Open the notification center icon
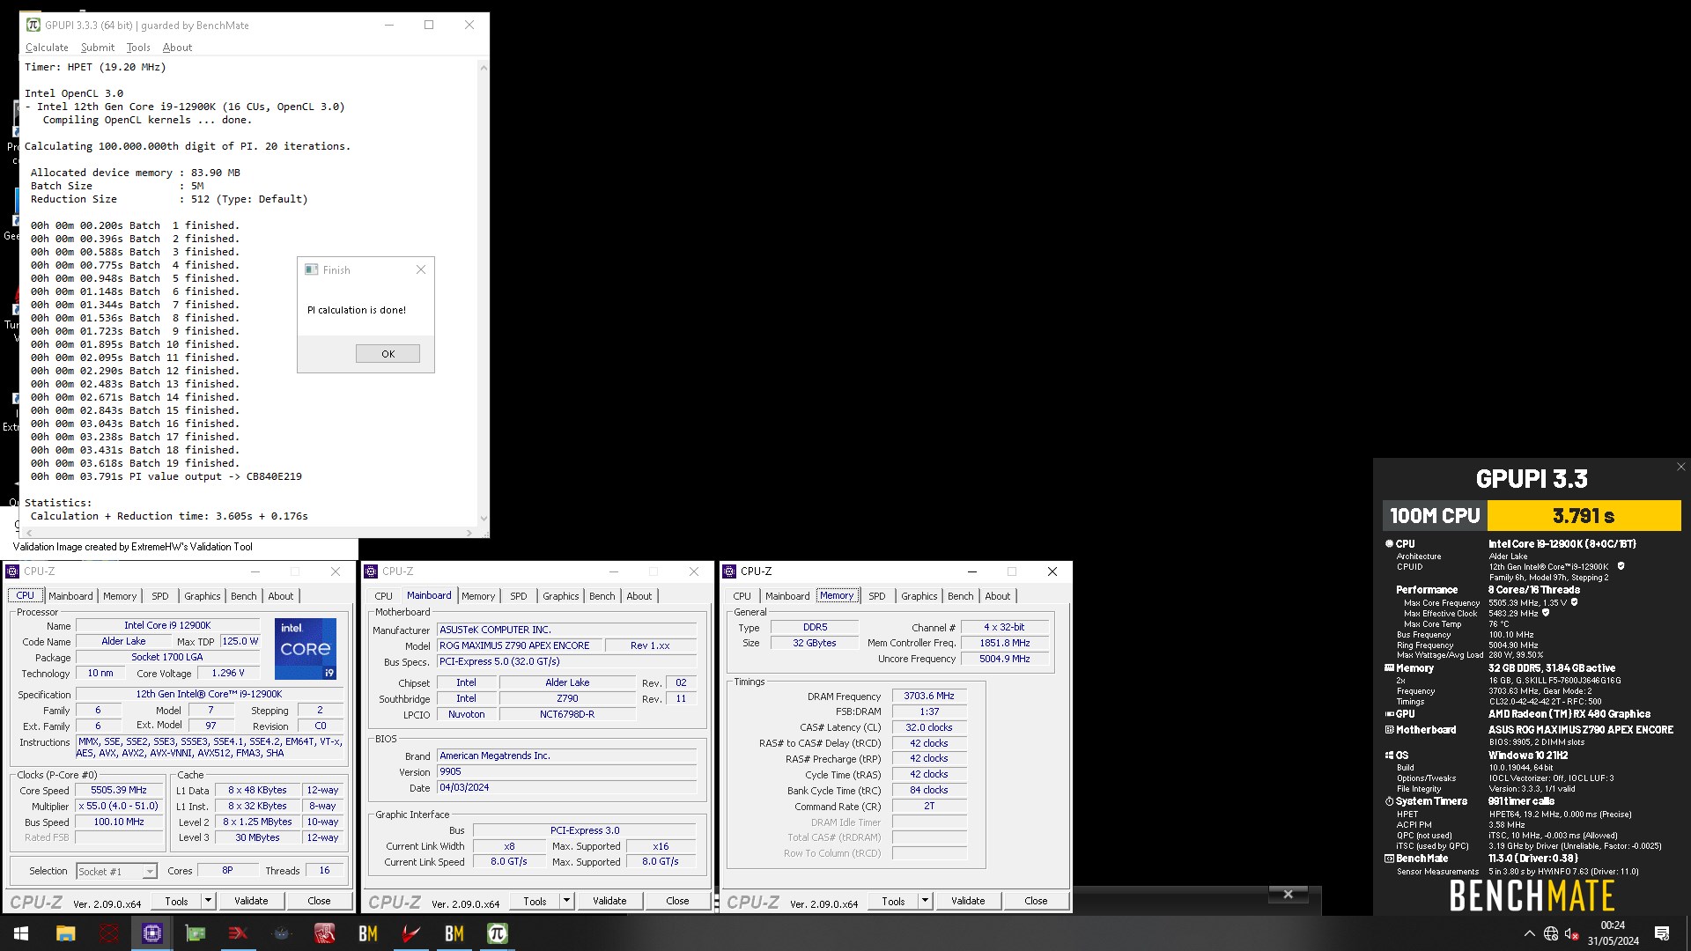Screen dimensions: 1691x951 pyautogui.click(x=1662, y=933)
